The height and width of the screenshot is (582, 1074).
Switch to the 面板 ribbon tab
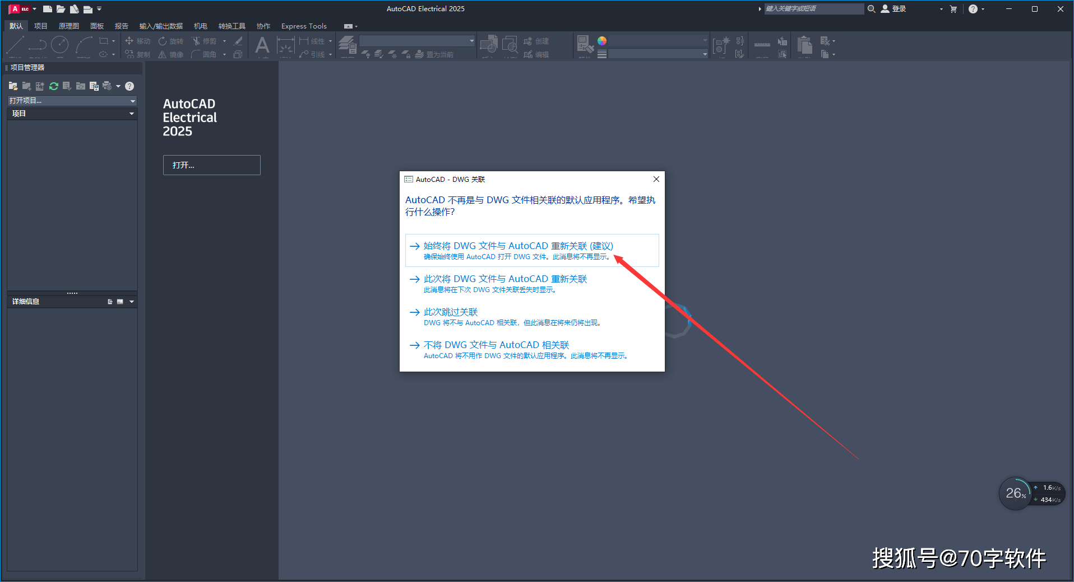point(97,26)
